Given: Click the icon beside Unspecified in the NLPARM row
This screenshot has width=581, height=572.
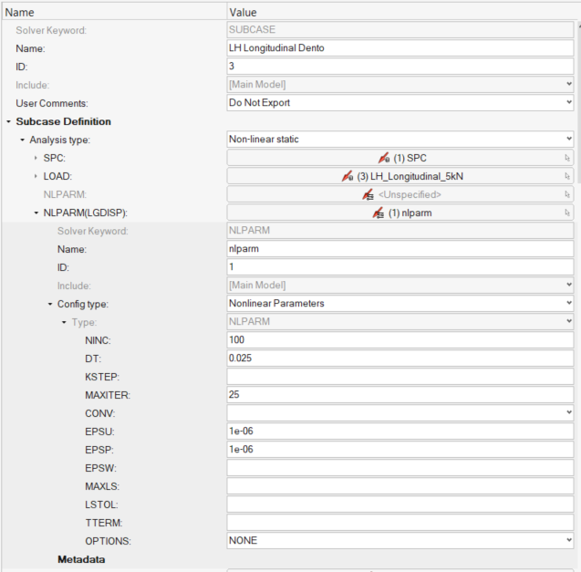Looking at the screenshot, I should (x=368, y=194).
